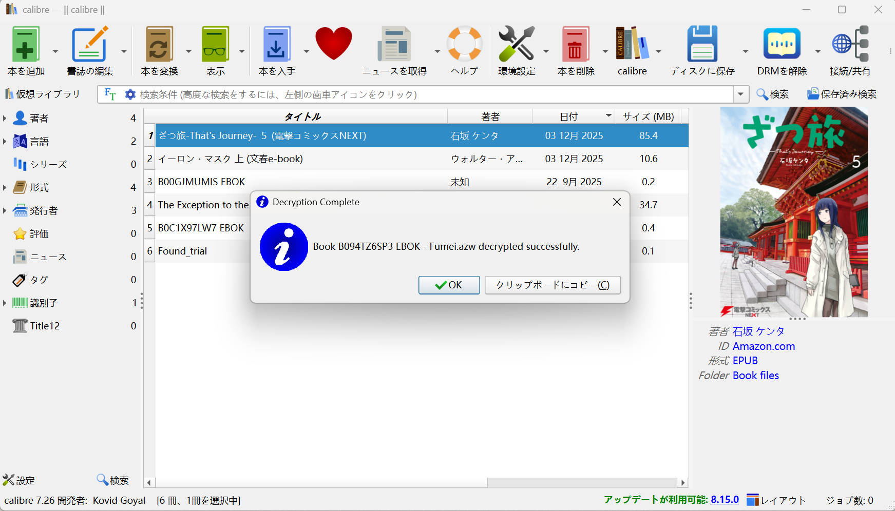Click the Remove books (本を削除) trash icon
Image resolution: width=895 pixels, height=511 pixels.
[x=576, y=45]
